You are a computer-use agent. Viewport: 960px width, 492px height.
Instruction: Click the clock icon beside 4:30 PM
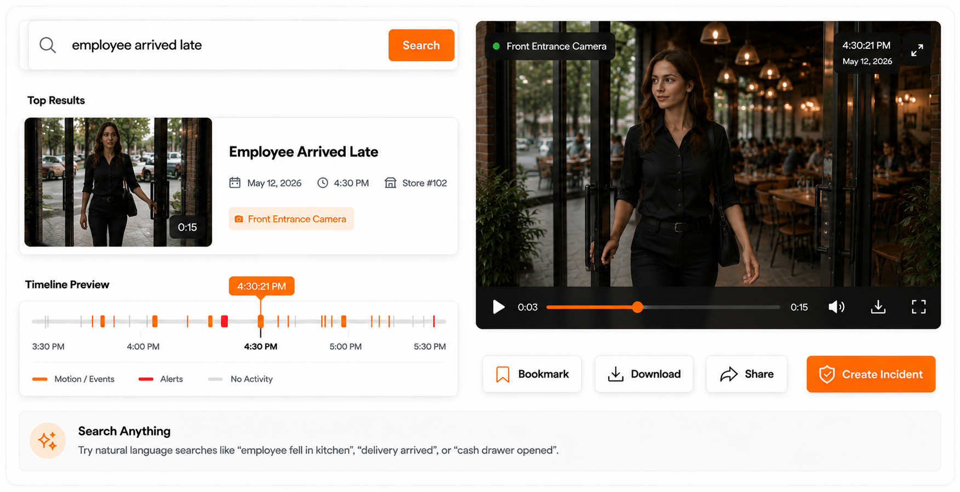(x=323, y=182)
